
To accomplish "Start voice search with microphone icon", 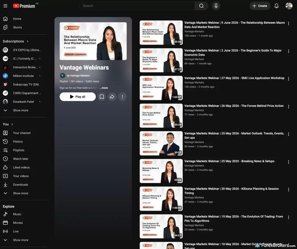I will click(216, 6).
